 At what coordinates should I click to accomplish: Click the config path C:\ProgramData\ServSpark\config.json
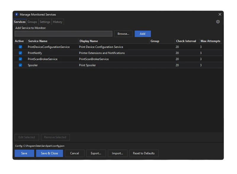(44, 146)
